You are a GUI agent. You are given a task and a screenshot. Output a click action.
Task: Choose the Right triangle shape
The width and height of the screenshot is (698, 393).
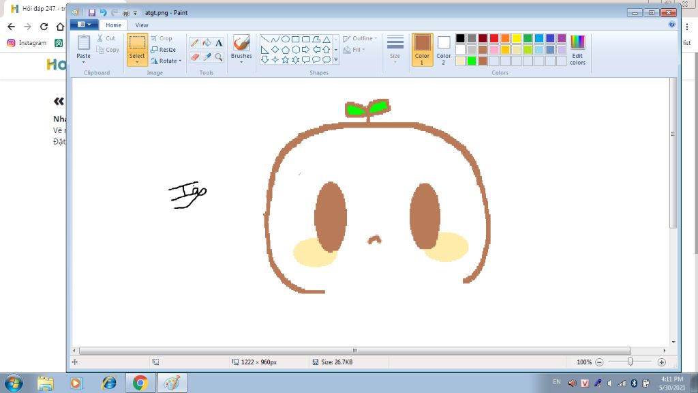(x=265, y=49)
